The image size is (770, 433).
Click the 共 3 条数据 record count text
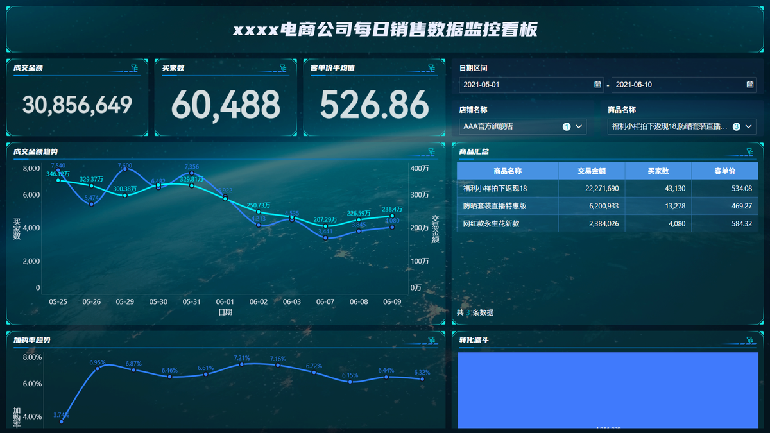coord(475,312)
